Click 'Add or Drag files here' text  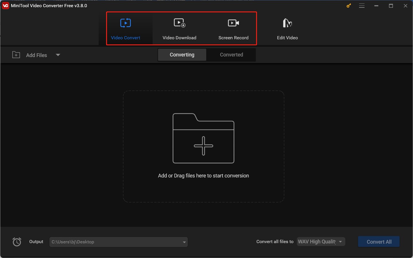click(203, 176)
